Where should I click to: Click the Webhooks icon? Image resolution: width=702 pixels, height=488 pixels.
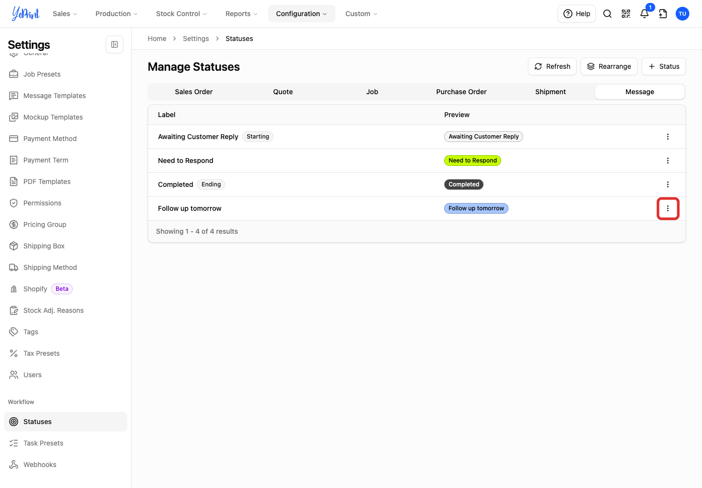click(x=14, y=465)
